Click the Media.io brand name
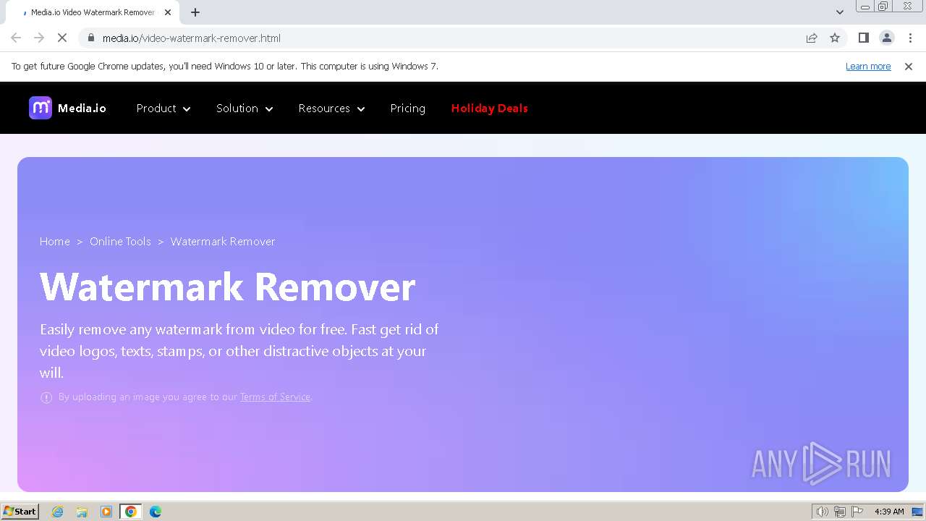926x521 pixels. coord(82,108)
